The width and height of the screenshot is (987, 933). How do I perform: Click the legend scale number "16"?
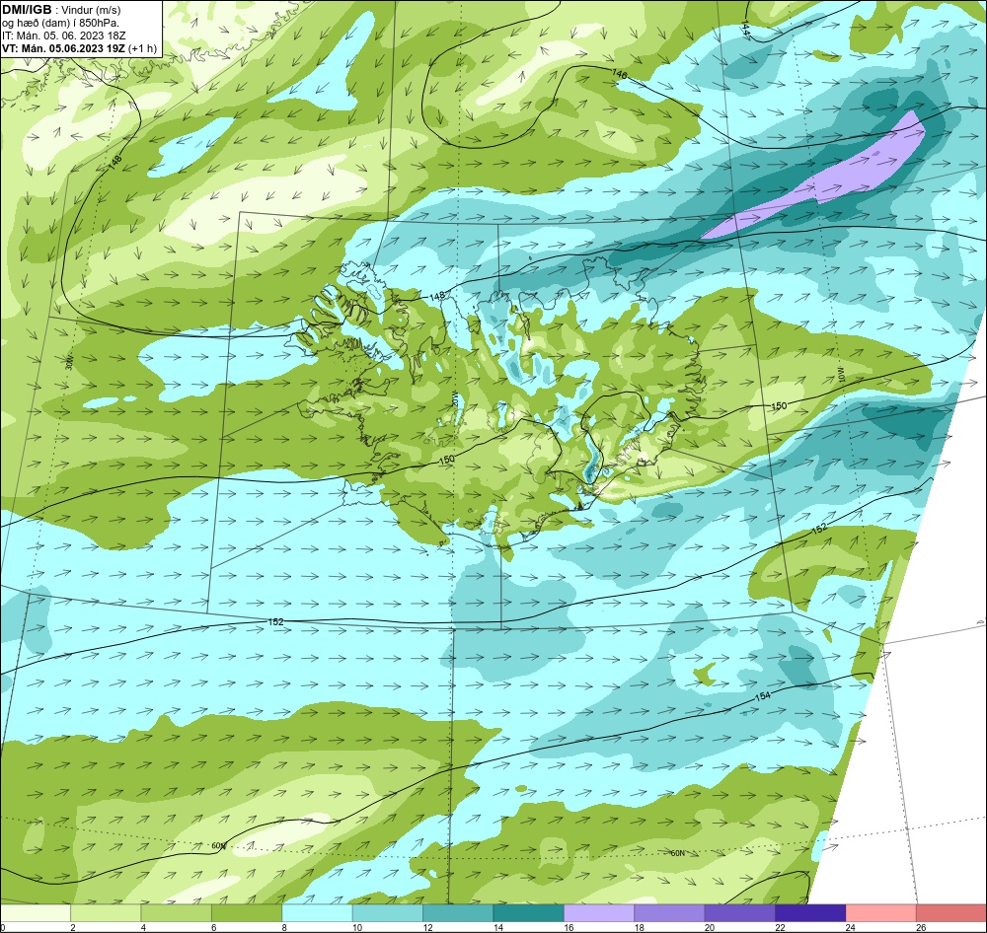click(569, 927)
